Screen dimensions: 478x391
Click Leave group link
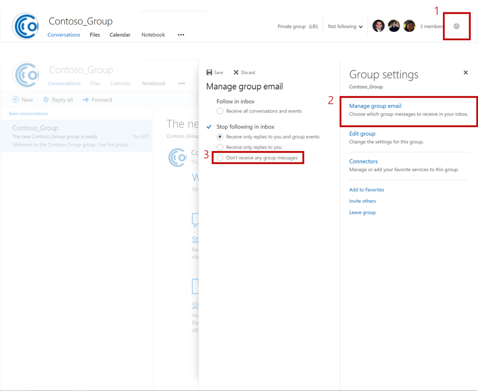point(363,212)
